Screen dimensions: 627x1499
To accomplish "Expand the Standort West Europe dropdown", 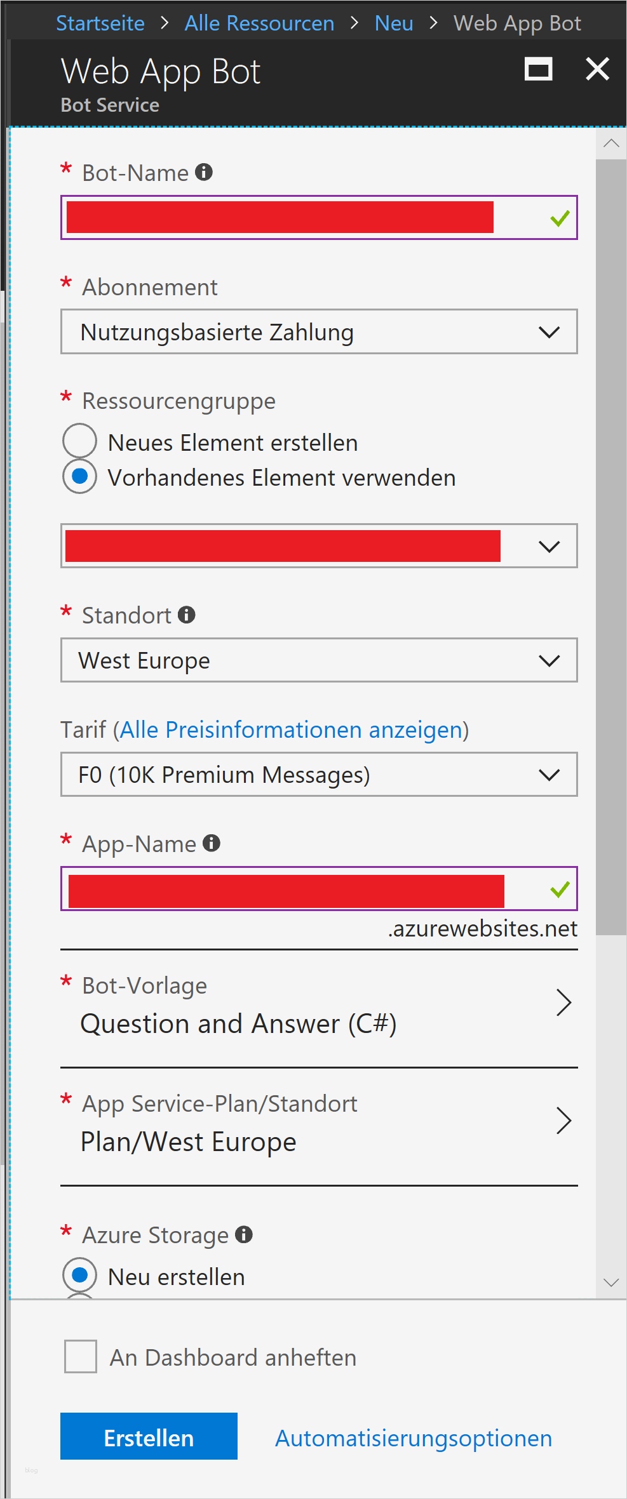I will pos(319,660).
